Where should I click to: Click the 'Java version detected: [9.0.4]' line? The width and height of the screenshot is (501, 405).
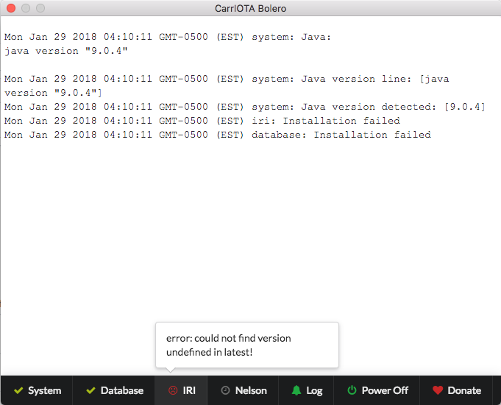coord(245,107)
